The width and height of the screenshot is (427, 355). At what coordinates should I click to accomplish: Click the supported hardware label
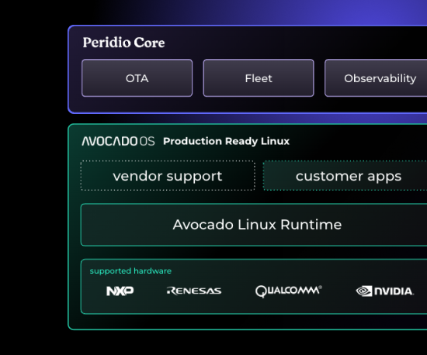pos(130,271)
